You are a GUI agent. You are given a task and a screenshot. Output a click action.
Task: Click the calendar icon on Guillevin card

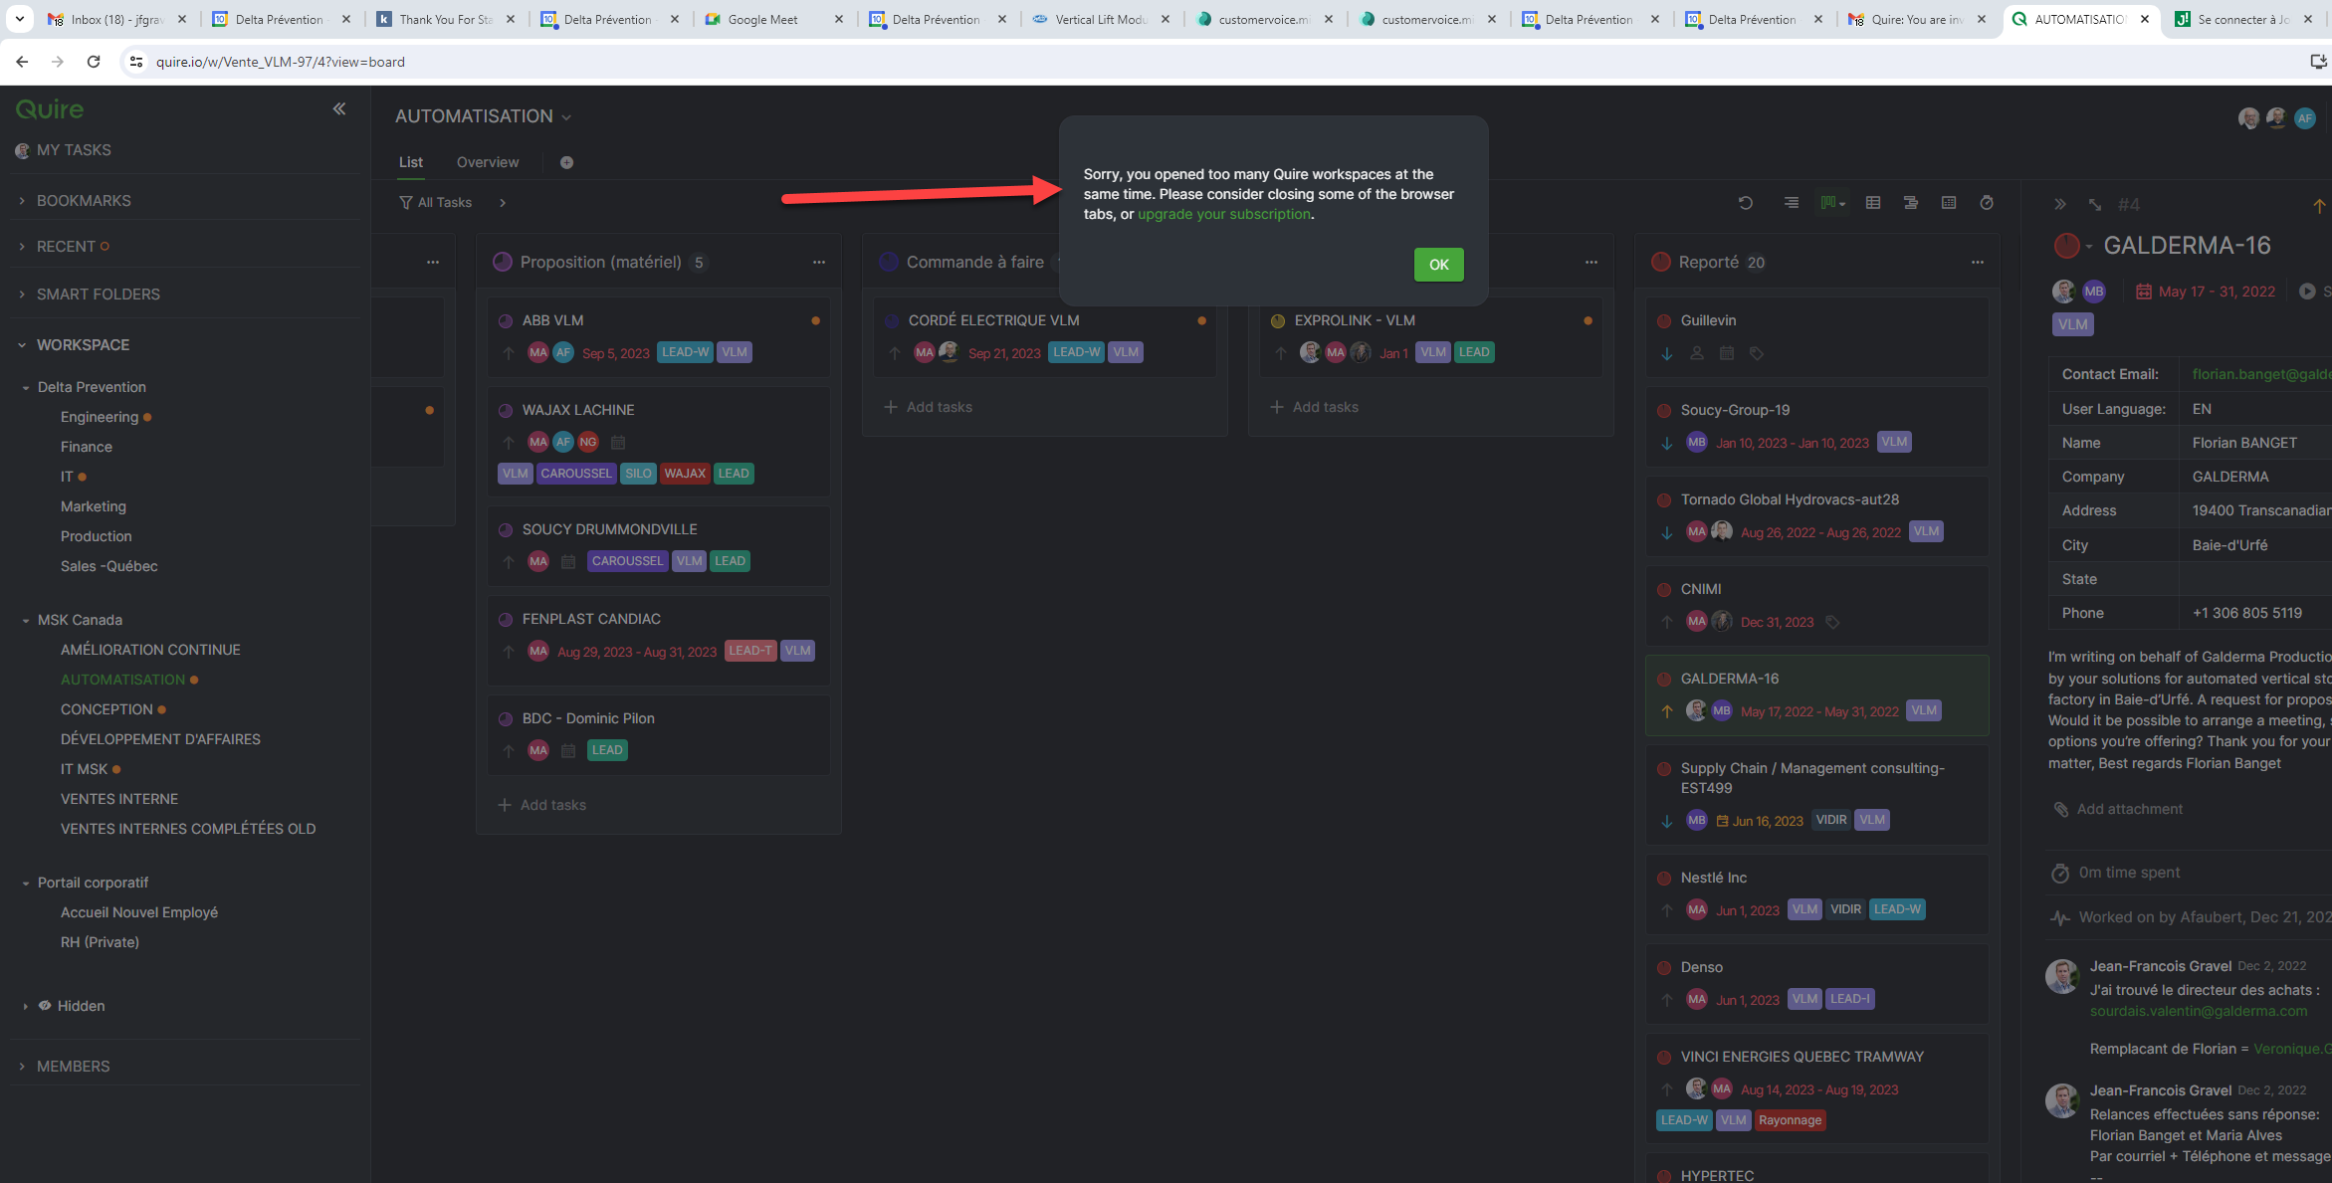coord(1727,353)
